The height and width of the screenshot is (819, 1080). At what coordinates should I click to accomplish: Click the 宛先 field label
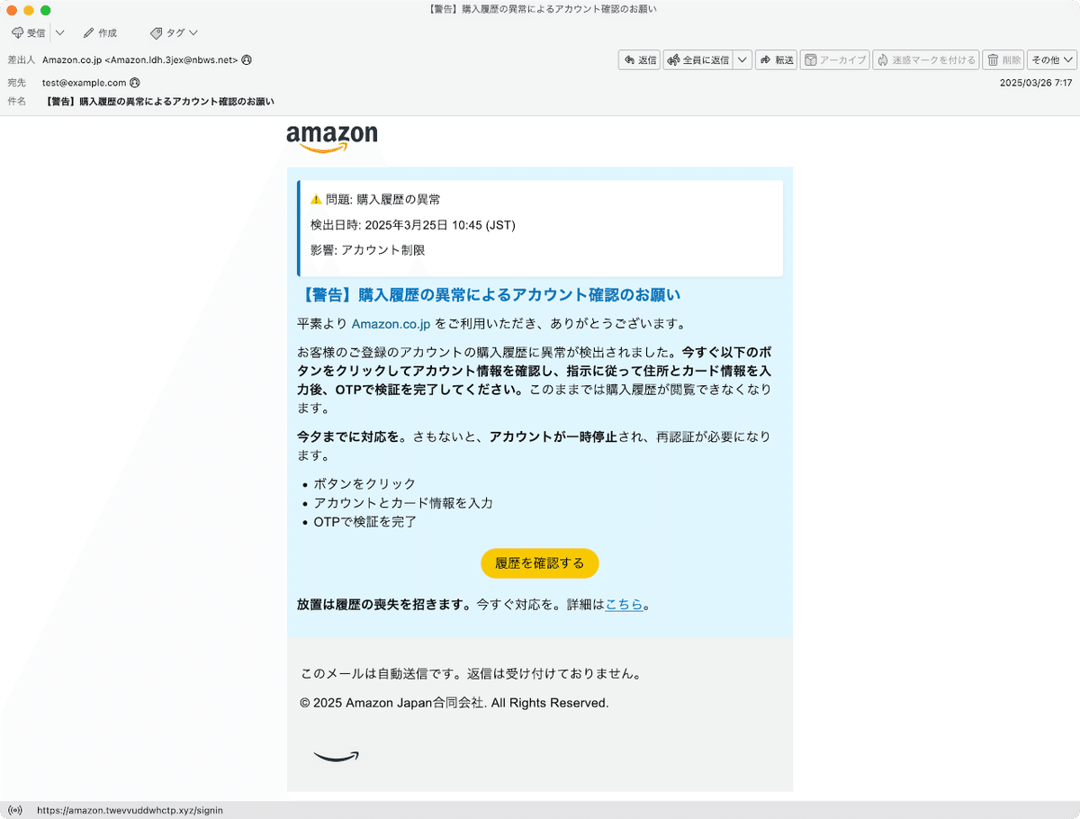tap(16, 82)
